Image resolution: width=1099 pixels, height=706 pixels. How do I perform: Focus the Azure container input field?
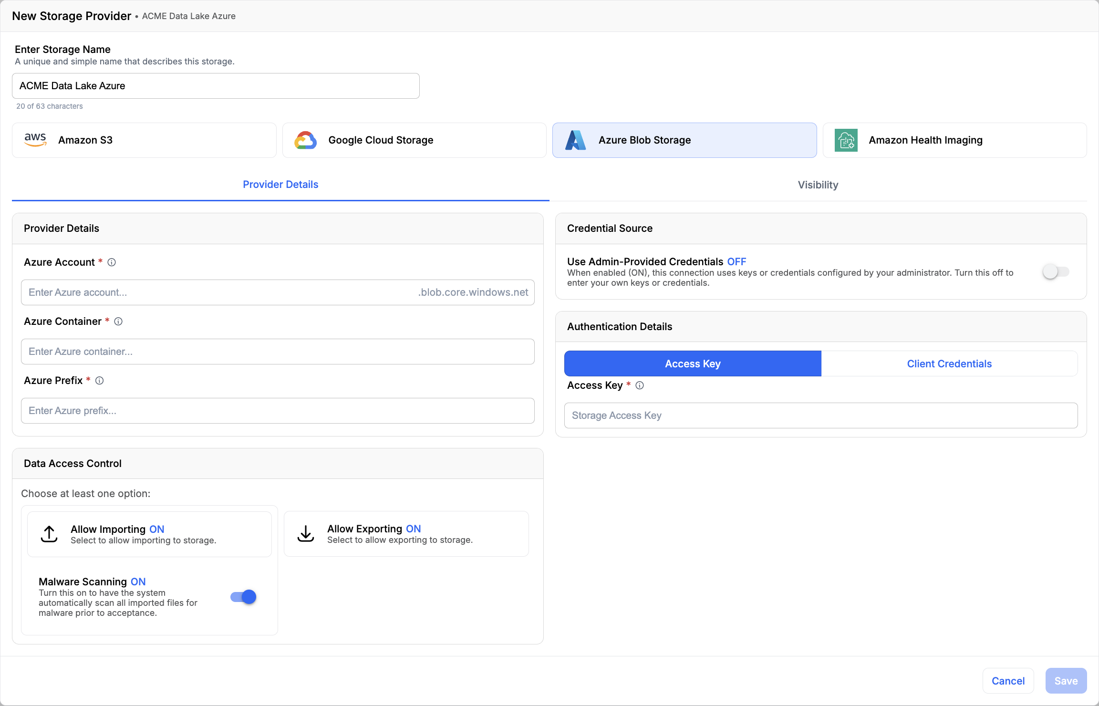coord(278,352)
